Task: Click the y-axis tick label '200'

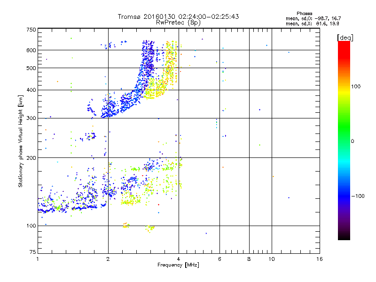Action: click(31, 158)
